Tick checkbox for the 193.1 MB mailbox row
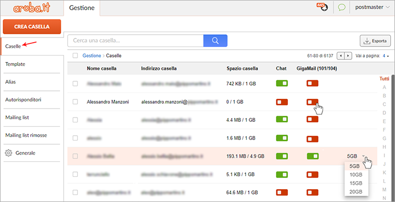Viewport: 395px width, 202px height. pyautogui.click(x=75, y=156)
